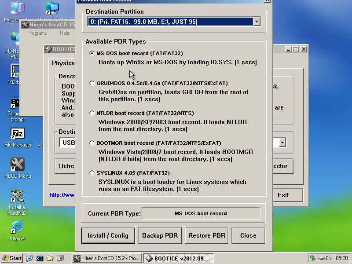Select MS-DOS boot record radio option
The width and height of the screenshot is (352, 264).
pos(92,53)
